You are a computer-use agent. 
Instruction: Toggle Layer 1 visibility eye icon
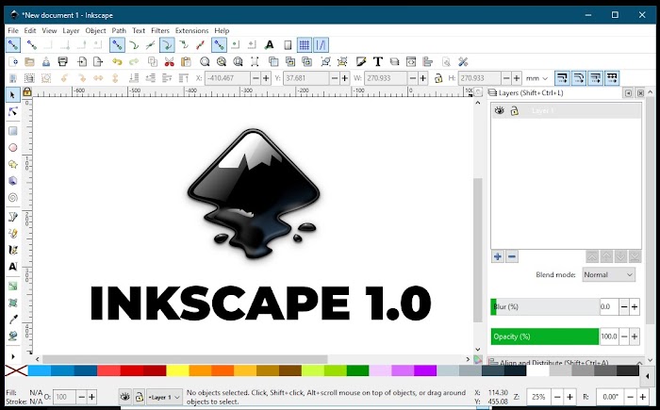499,110
